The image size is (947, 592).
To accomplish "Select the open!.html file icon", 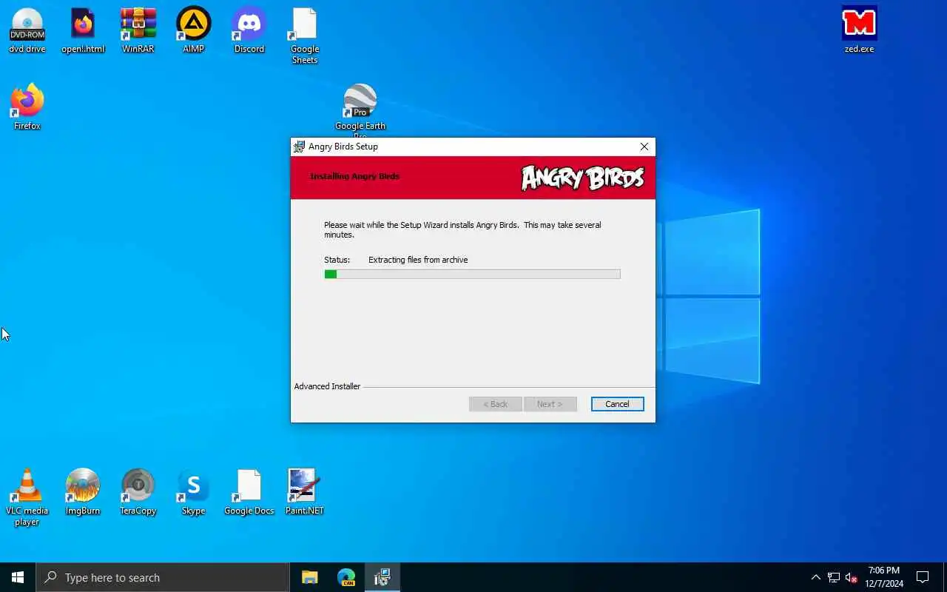I will 83,31.
